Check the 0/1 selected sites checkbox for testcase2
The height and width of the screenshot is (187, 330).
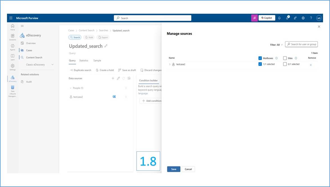pos(285,64)
